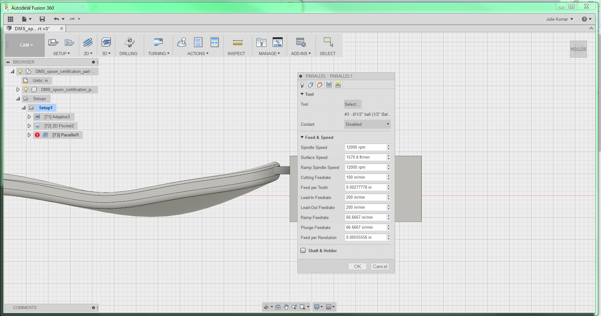
Task: Click Cancel in Parallel dialog
Action: tap(380, 267)
